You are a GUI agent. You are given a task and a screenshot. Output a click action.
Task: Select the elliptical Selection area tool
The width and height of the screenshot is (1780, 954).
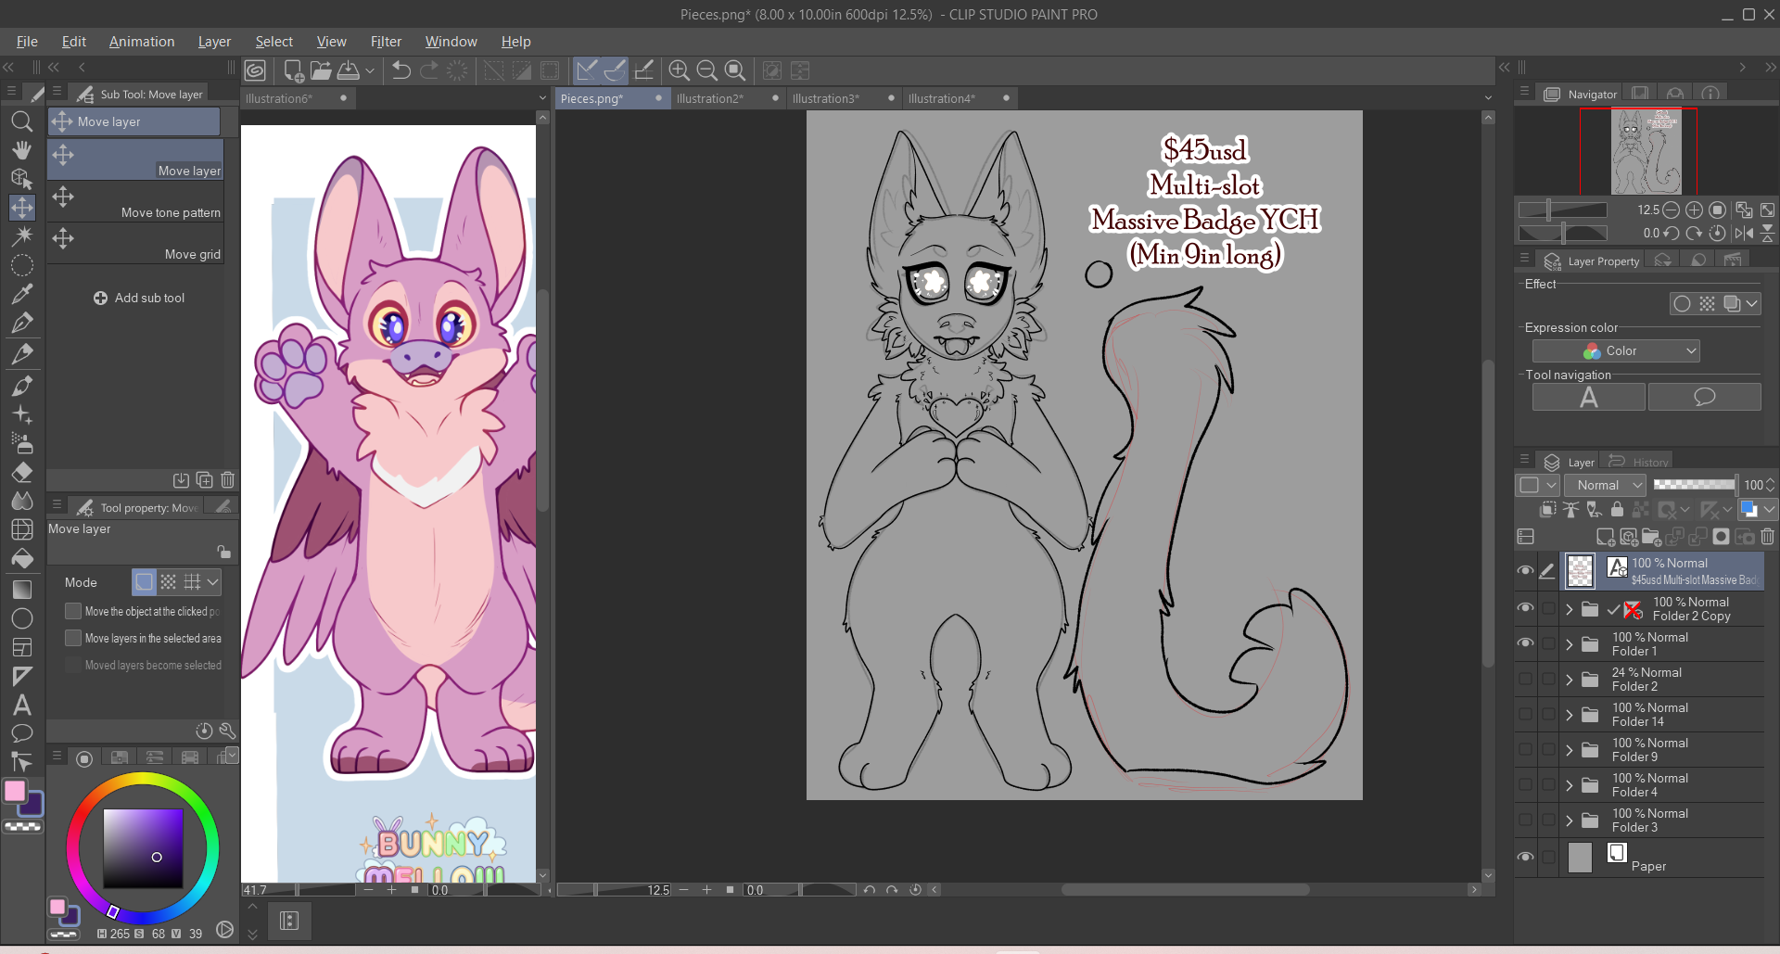(22, 265)
